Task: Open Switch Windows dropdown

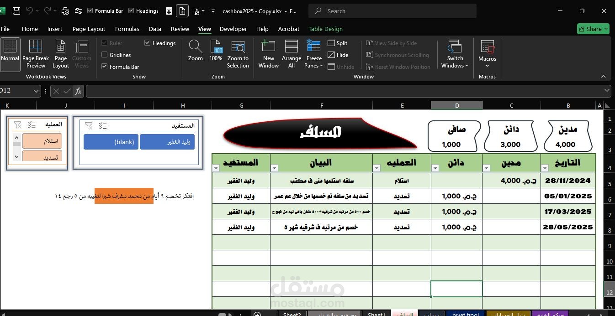Action: point(455,54)
